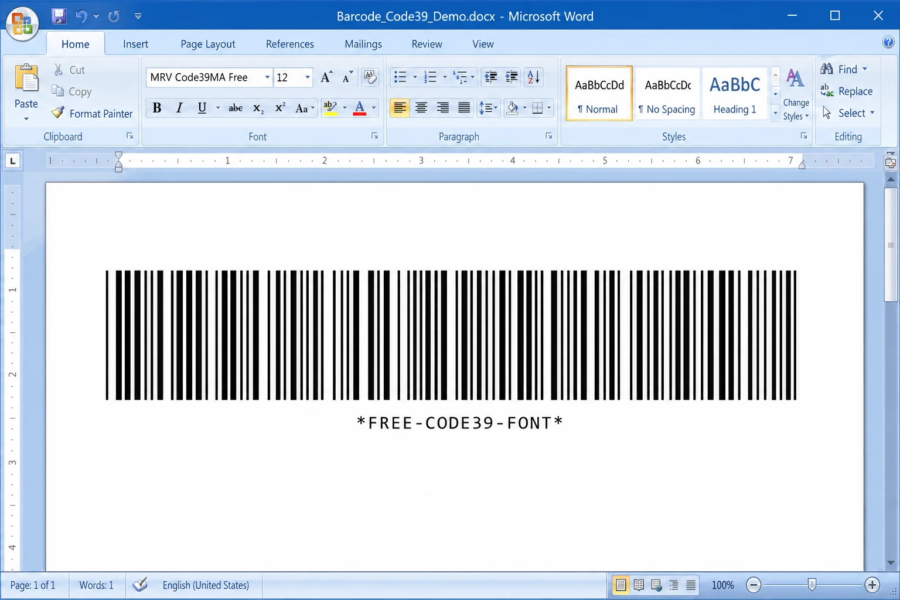This screenshot has width=900, height=600.
Task: Redo the last action
Action: pyautogui.click(x=114, y=16)
